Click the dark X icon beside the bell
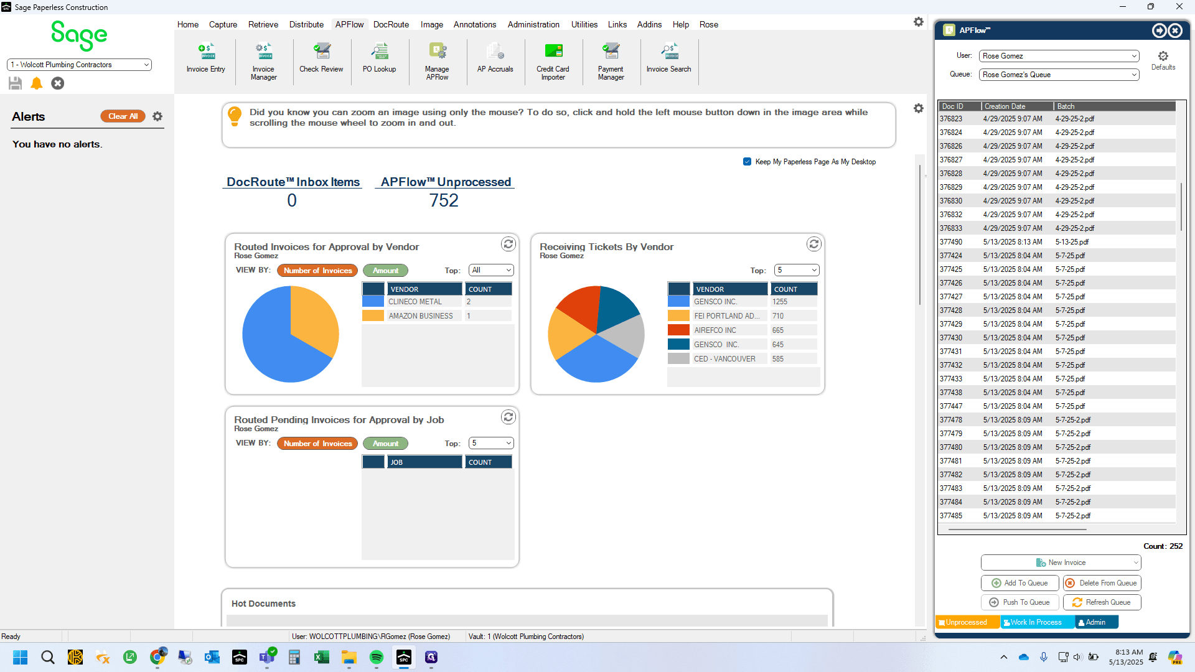Viewport: 1195px width, 672px height. click(x=58, y=83)
